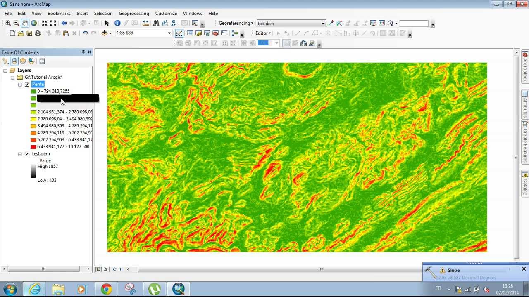Click the Google Chrome taskbar icon

click(106, 289)
